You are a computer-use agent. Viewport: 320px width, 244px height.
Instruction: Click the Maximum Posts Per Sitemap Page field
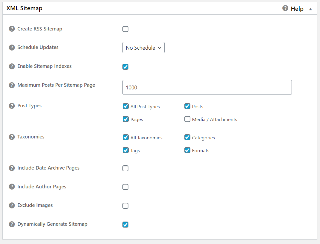[x=207, y=87]
